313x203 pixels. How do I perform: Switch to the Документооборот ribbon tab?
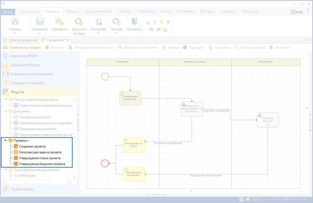click(98, 11)
